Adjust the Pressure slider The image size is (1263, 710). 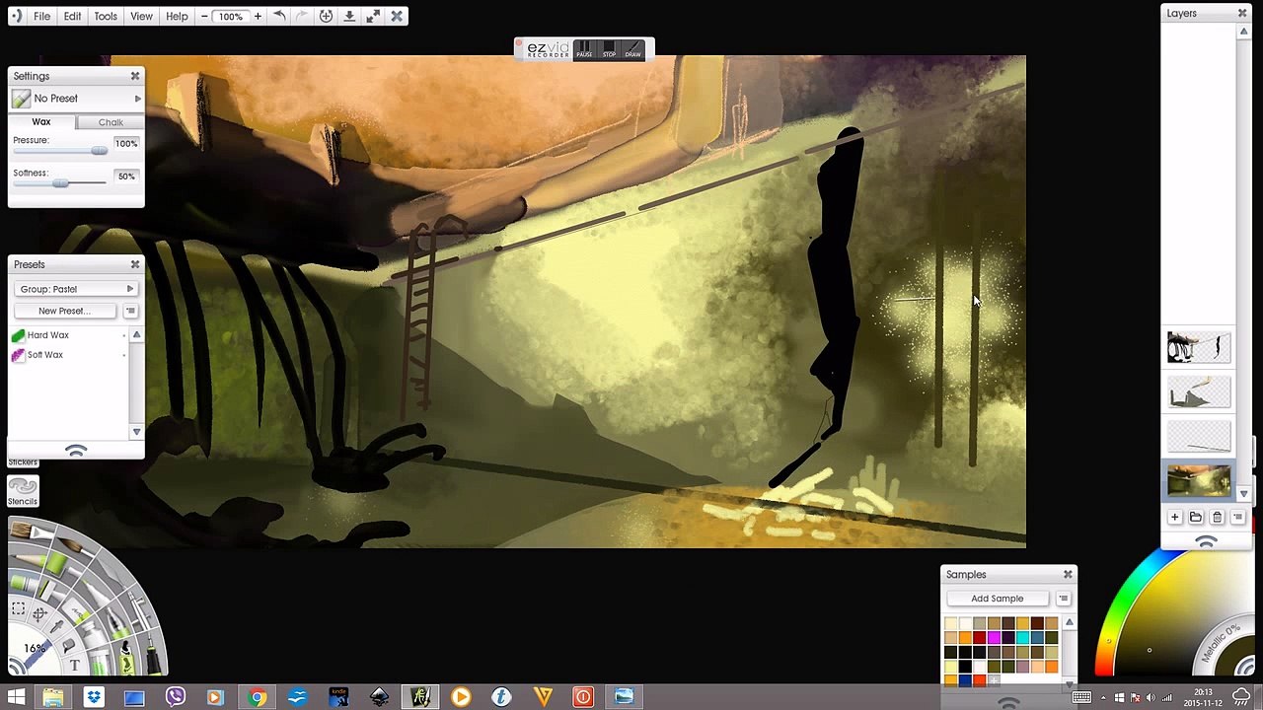60,151
